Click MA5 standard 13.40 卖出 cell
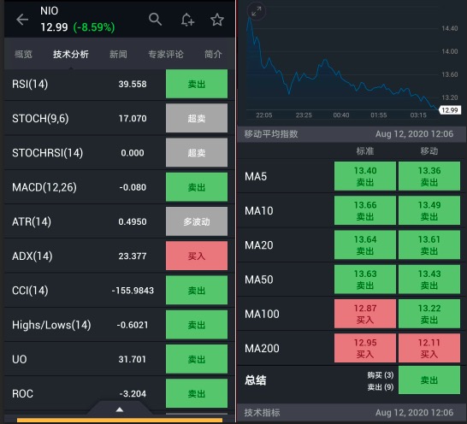This screenshot has width=467, height=424. 365,176
